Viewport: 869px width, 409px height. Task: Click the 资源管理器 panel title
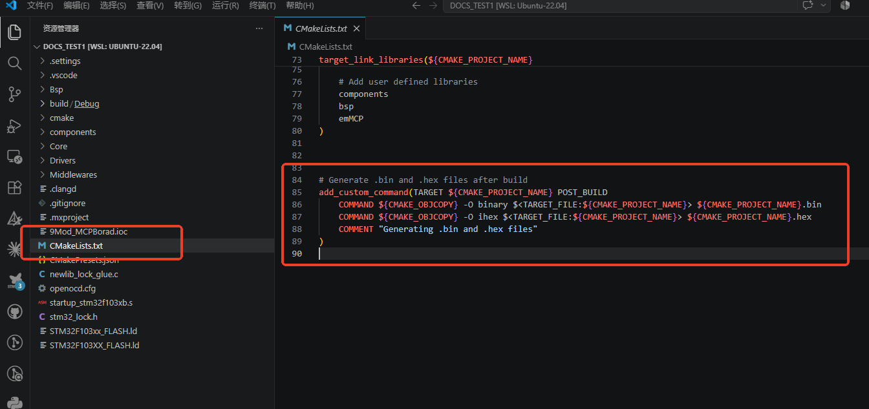tap(61, 28)
